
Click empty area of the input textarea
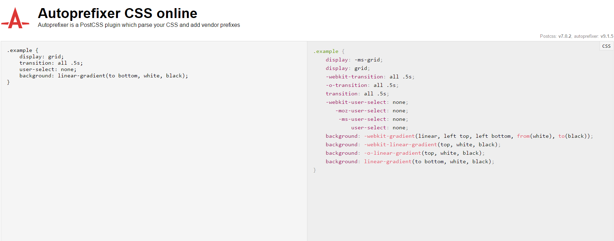152,159
